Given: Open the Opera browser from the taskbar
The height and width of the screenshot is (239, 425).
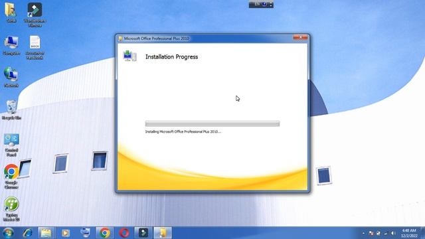Looking at the screenshot, I should (124, 233).
